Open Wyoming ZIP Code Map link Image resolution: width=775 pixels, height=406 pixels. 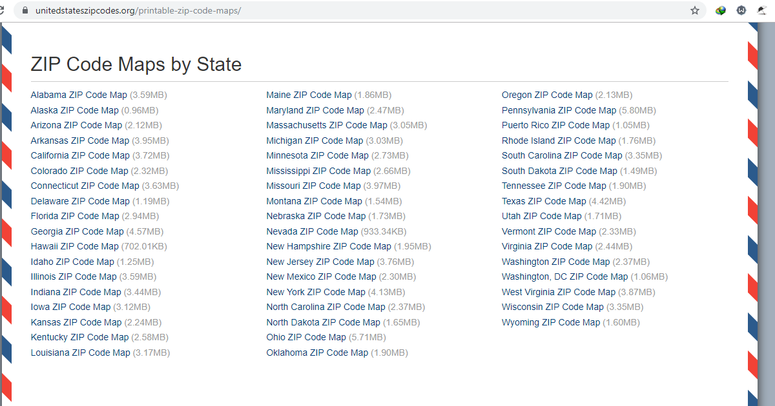[551, 322]
